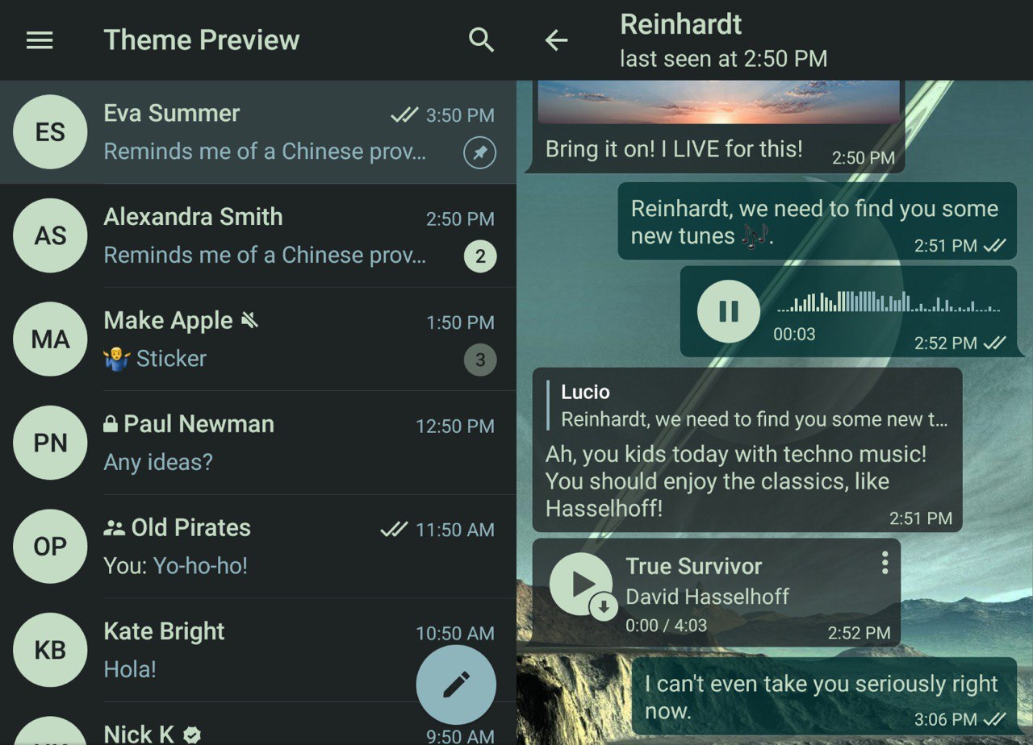Open the Alexandra Smith conversation
Image resolution: width=1033 pixels, height=745 pixels.
258,235
